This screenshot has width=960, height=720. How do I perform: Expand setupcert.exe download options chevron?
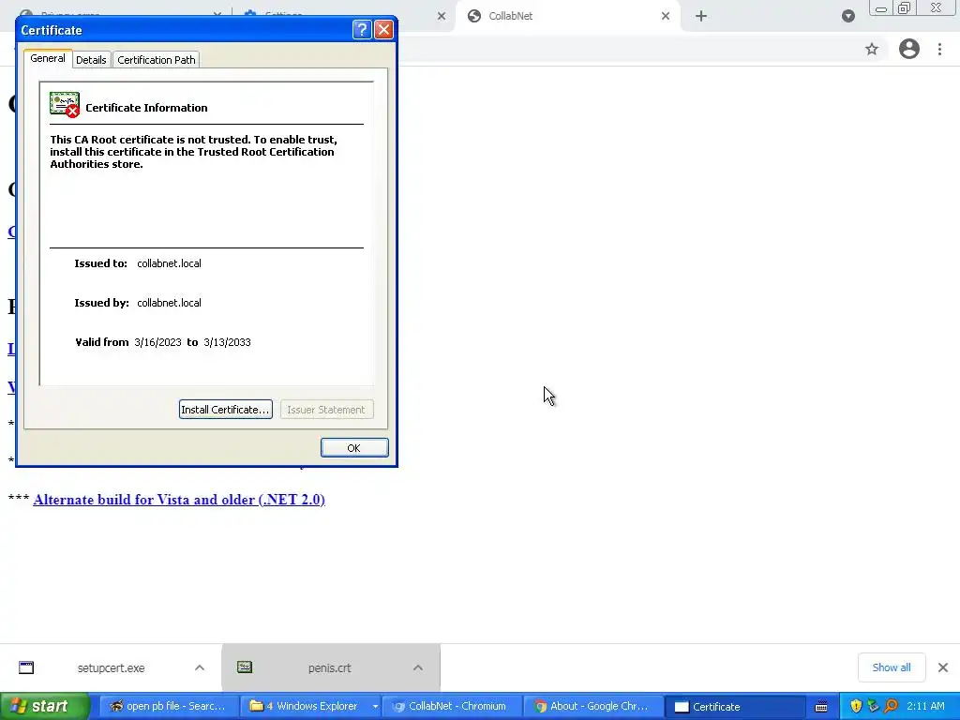(200, 667)
